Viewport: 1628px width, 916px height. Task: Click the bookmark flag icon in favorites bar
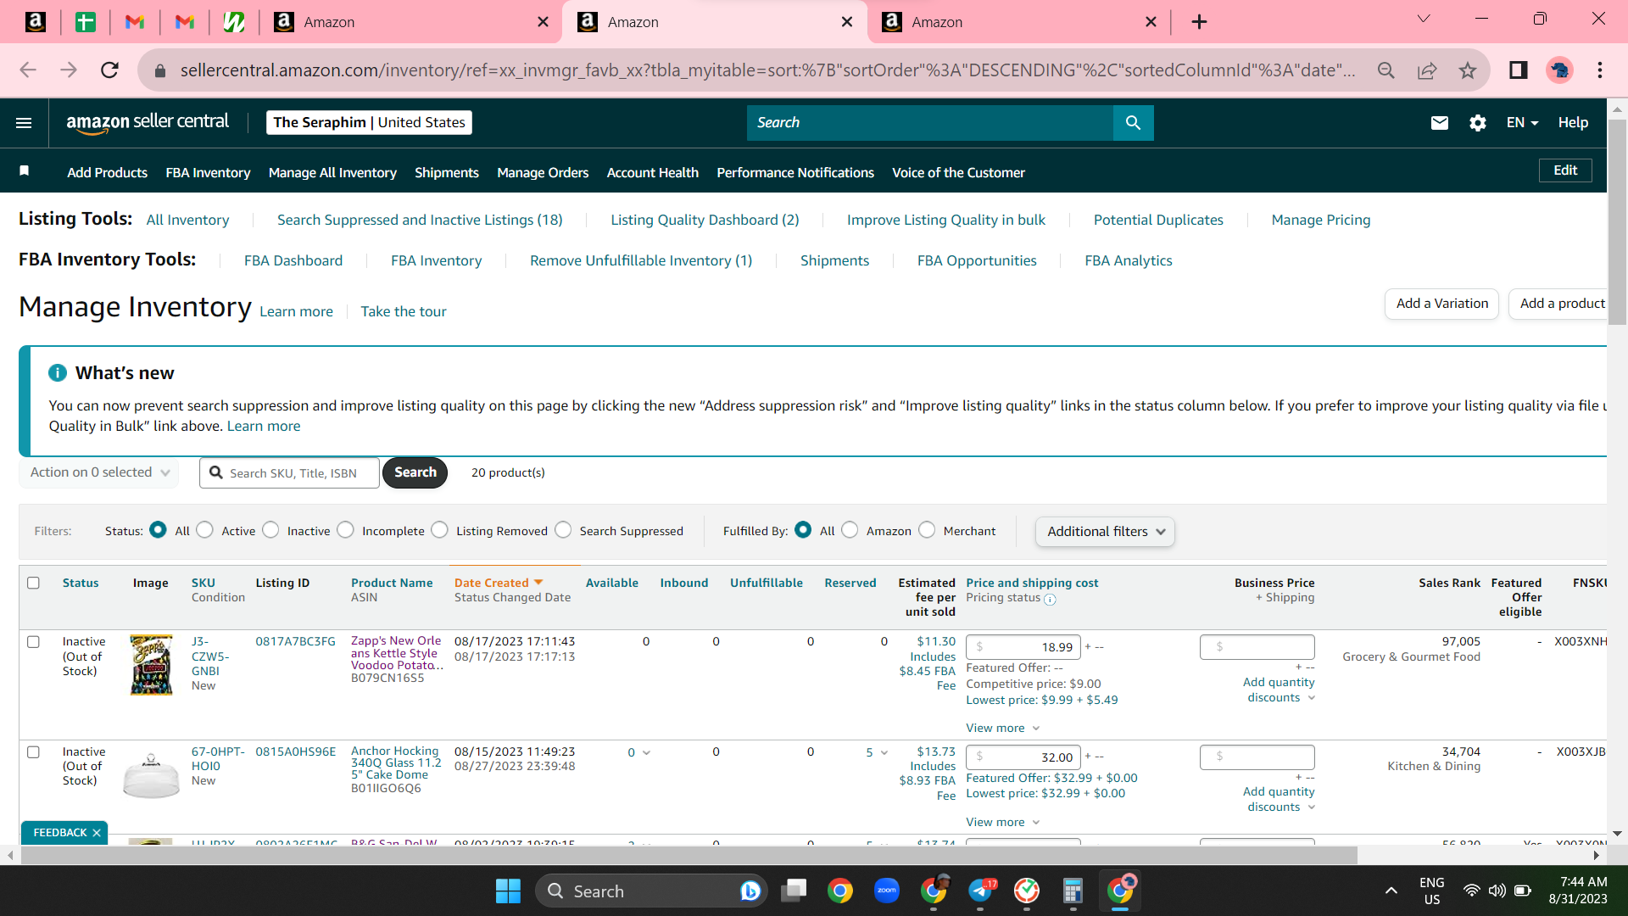pos(25,171)
